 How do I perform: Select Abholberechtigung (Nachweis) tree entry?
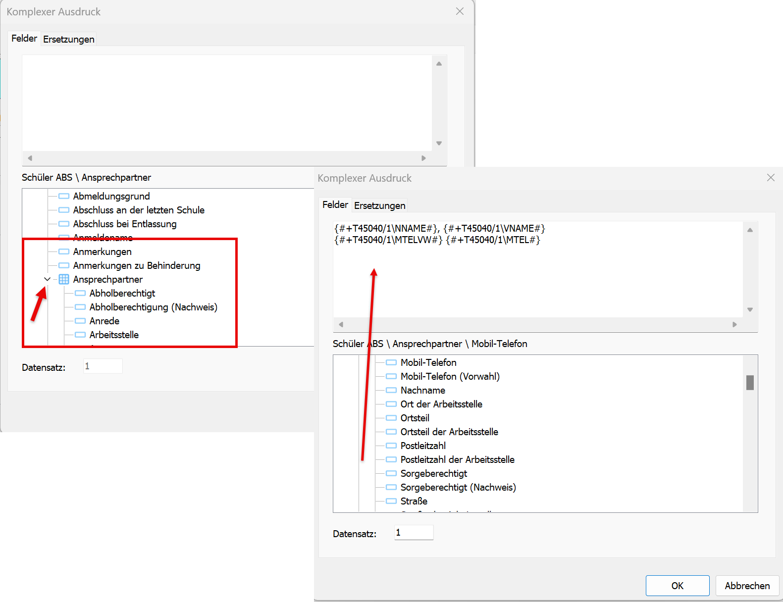click(154, 307)
